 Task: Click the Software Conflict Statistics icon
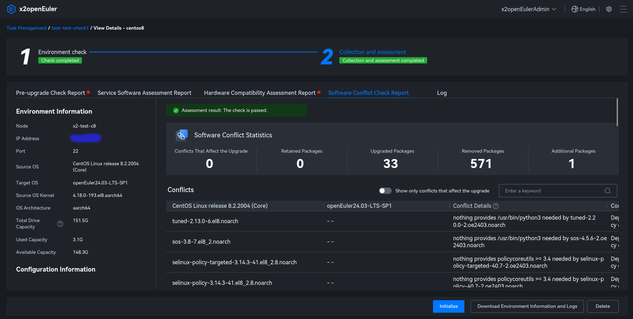[182, 135]
